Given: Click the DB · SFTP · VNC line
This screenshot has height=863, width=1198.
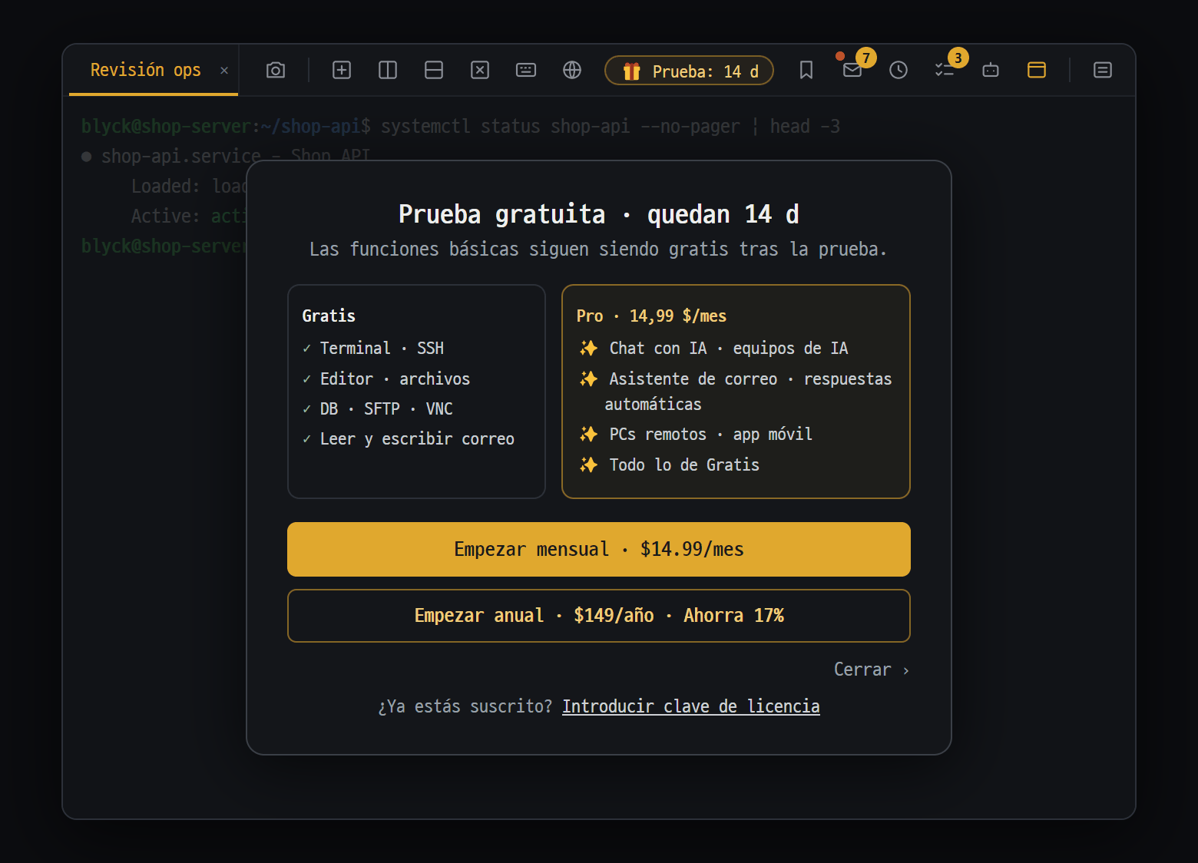Looking at the screenshot, I should [x=378, y=409].
